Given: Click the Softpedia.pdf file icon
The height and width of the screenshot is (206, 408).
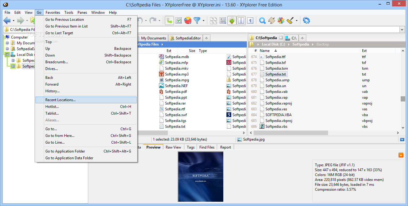Looking at the screenshot, I should (161, 92).
